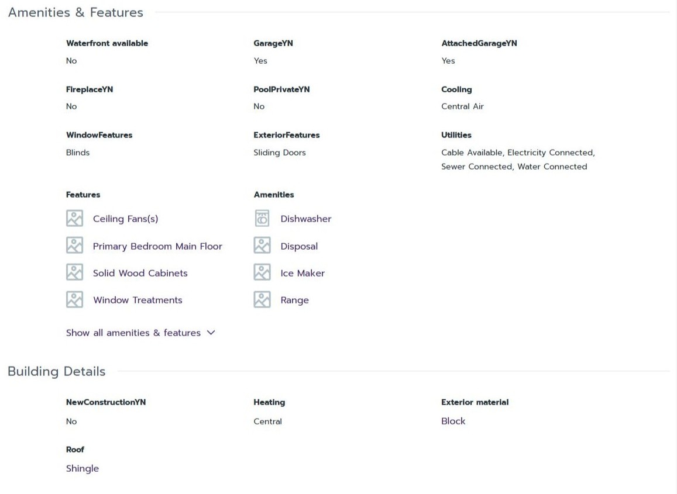Screen dimensions: 677x494
Task: Select the Primary Bedroom Main Floor label
Action: tap(157, 246)
